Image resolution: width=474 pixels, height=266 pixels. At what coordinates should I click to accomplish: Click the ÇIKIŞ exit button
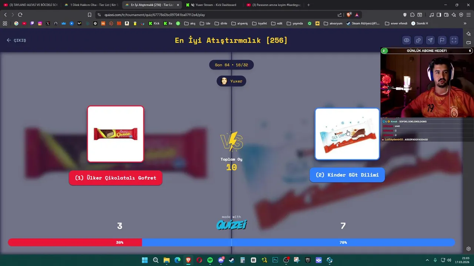coord(16,40)
